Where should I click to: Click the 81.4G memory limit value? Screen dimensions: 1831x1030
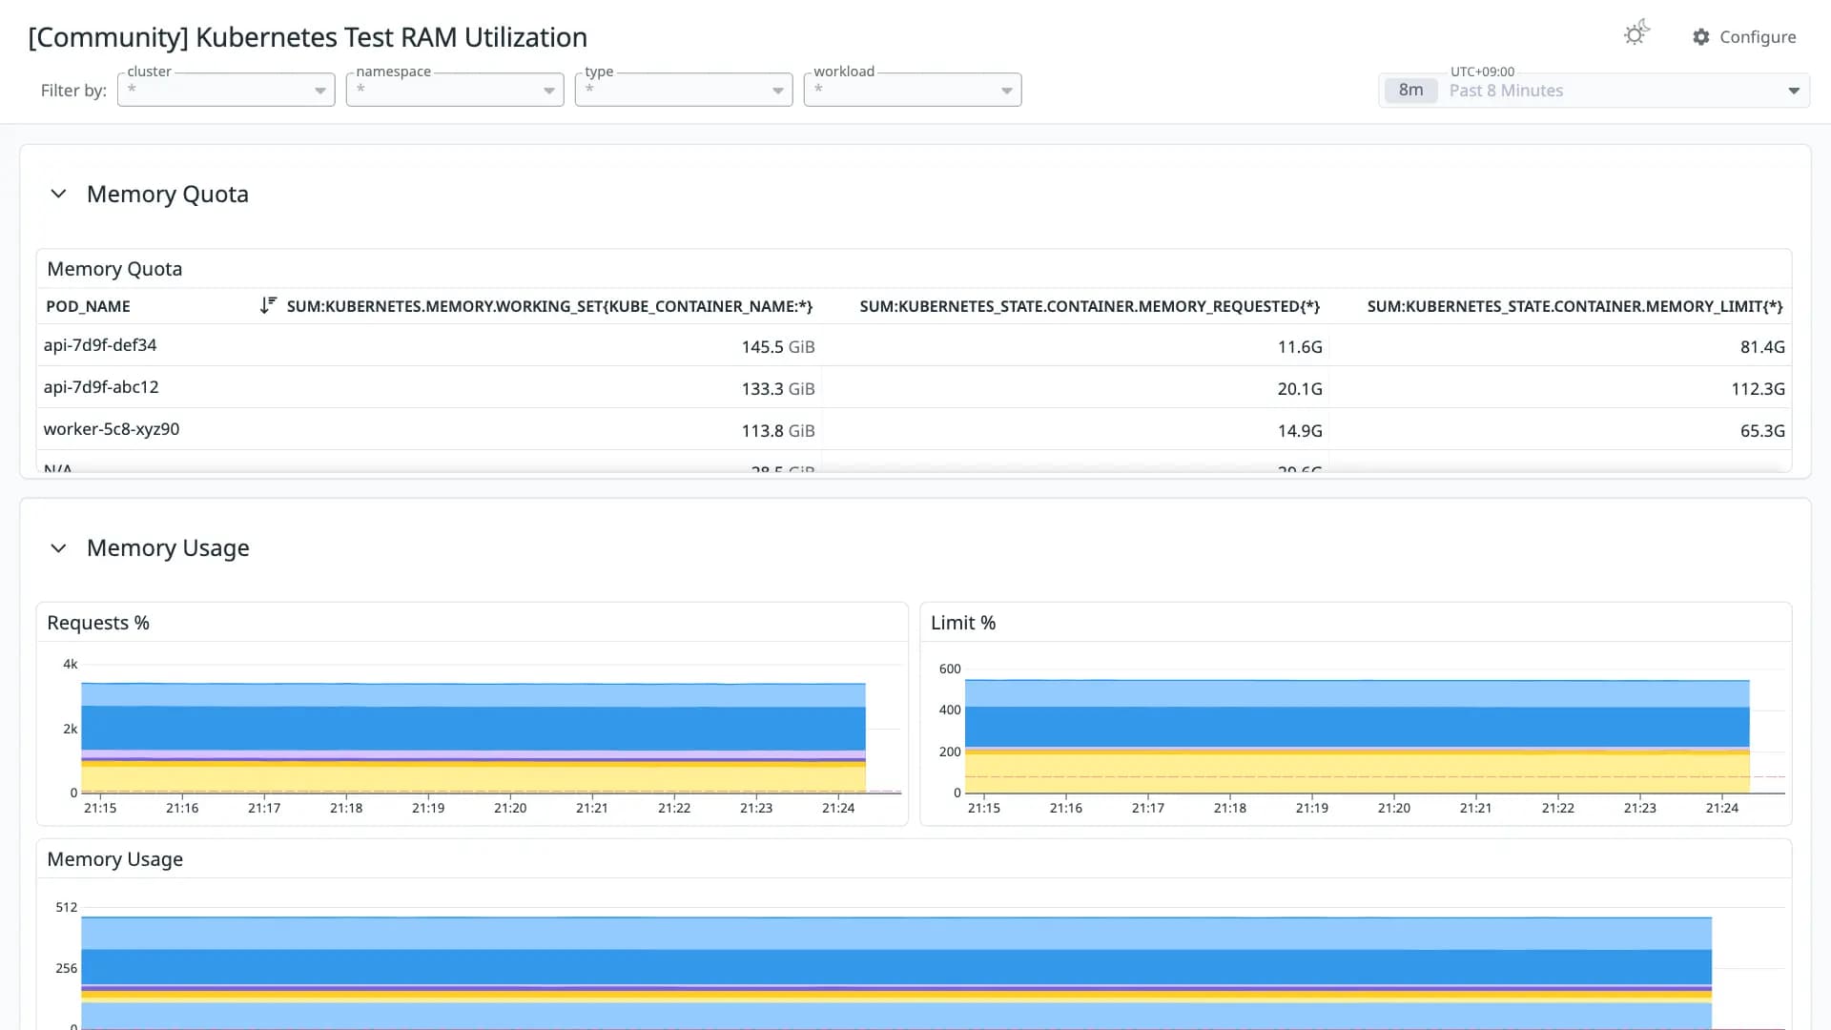tap(1762, 347)
